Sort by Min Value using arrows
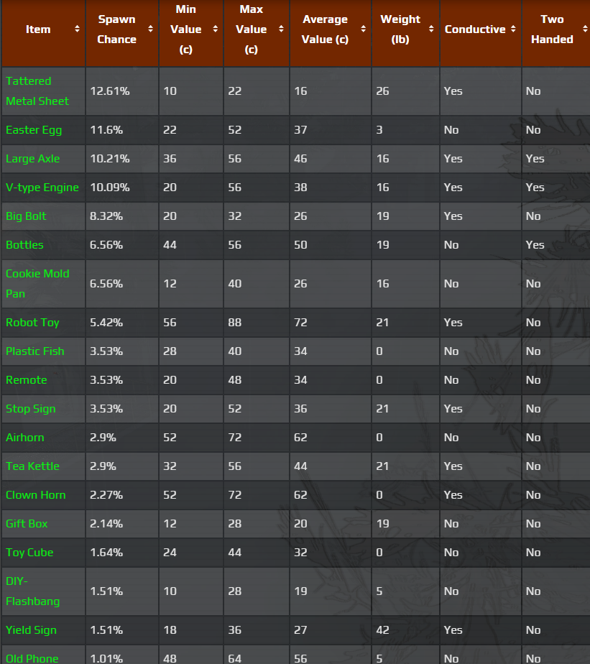Image resolution: width=590 pixels, height=664 pixels. tap(216, 29)
